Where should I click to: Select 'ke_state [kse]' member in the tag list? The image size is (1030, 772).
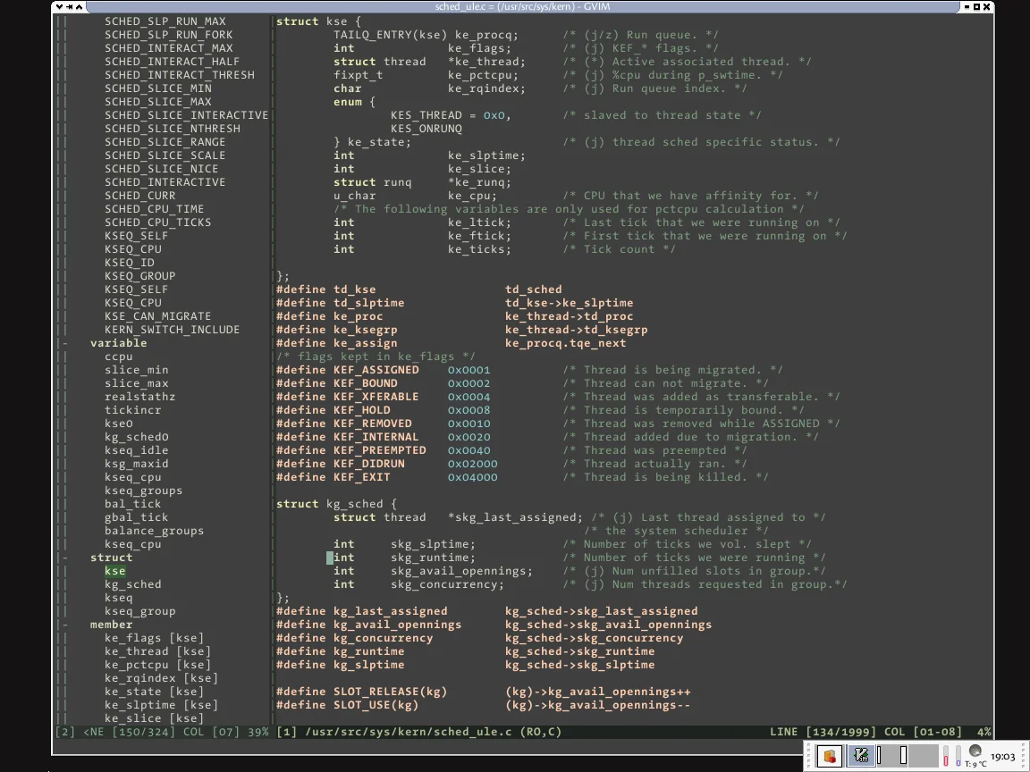(154, 692)
